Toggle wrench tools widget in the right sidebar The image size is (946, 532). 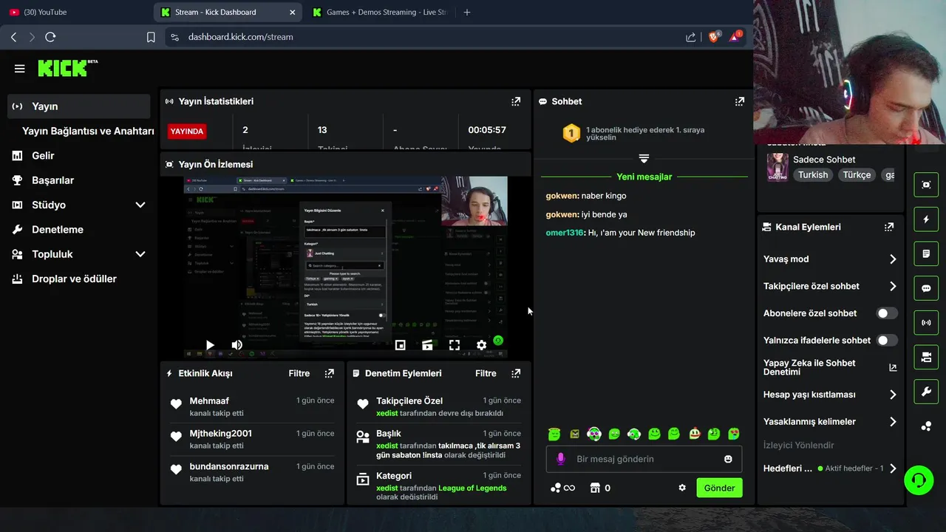[926, 392]
